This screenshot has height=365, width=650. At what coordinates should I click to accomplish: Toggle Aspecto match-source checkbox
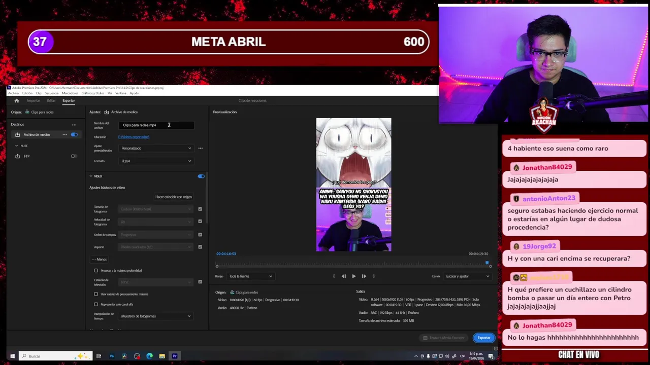pos(200,247)
